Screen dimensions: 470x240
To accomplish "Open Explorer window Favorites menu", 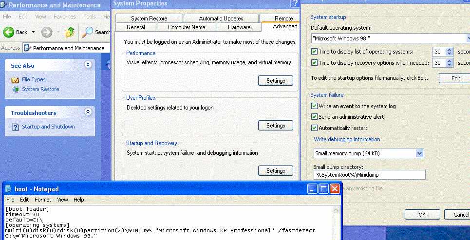I will (64, 17).
